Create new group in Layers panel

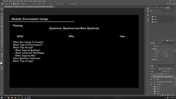[168, 95]
